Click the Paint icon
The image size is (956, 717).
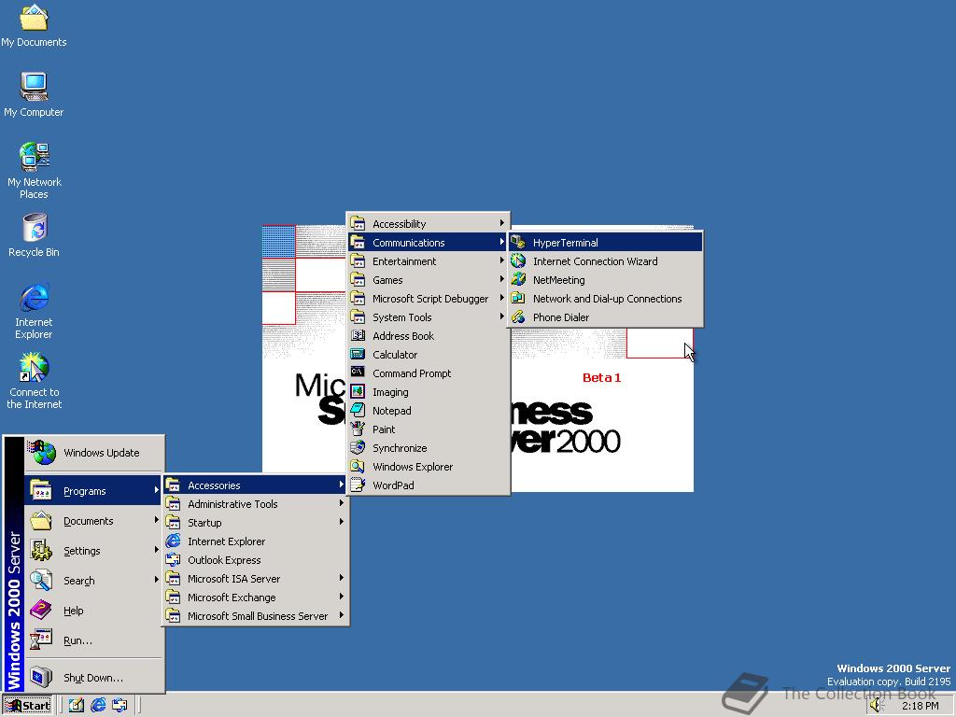(358, 429)
